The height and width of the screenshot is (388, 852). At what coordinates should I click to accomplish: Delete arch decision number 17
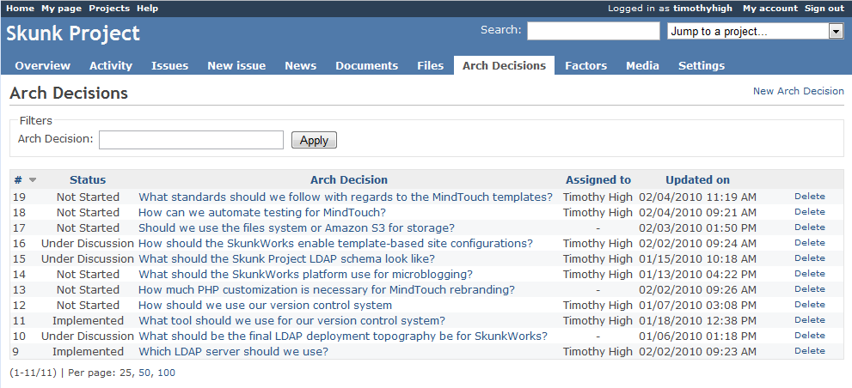point(810,227)
